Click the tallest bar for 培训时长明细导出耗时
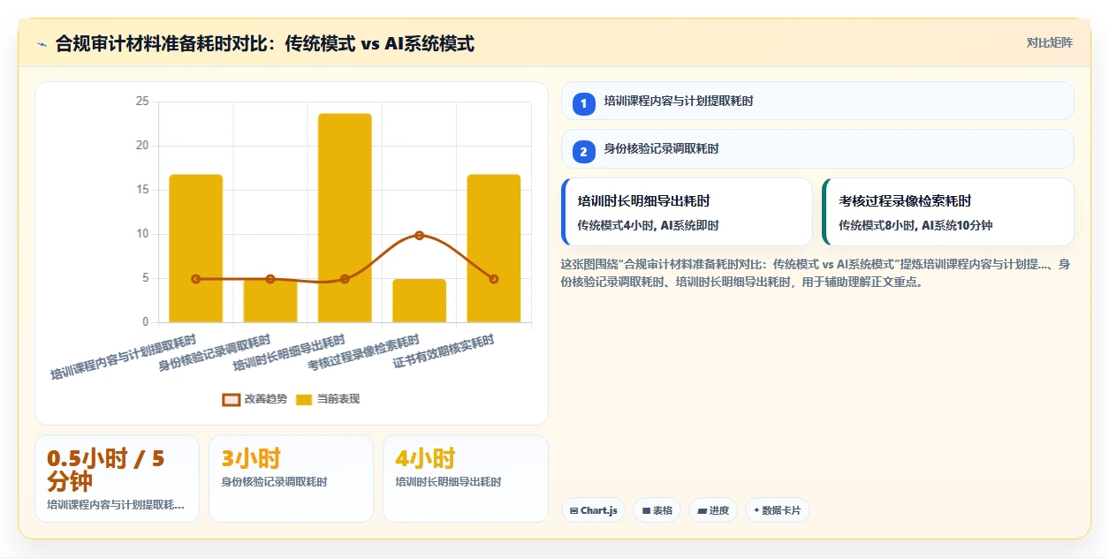This screenshot has height=558, width=1109. pos(345,218)
